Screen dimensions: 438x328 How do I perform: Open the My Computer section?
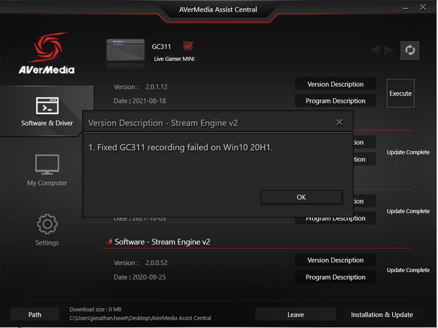tap(47, 170)
